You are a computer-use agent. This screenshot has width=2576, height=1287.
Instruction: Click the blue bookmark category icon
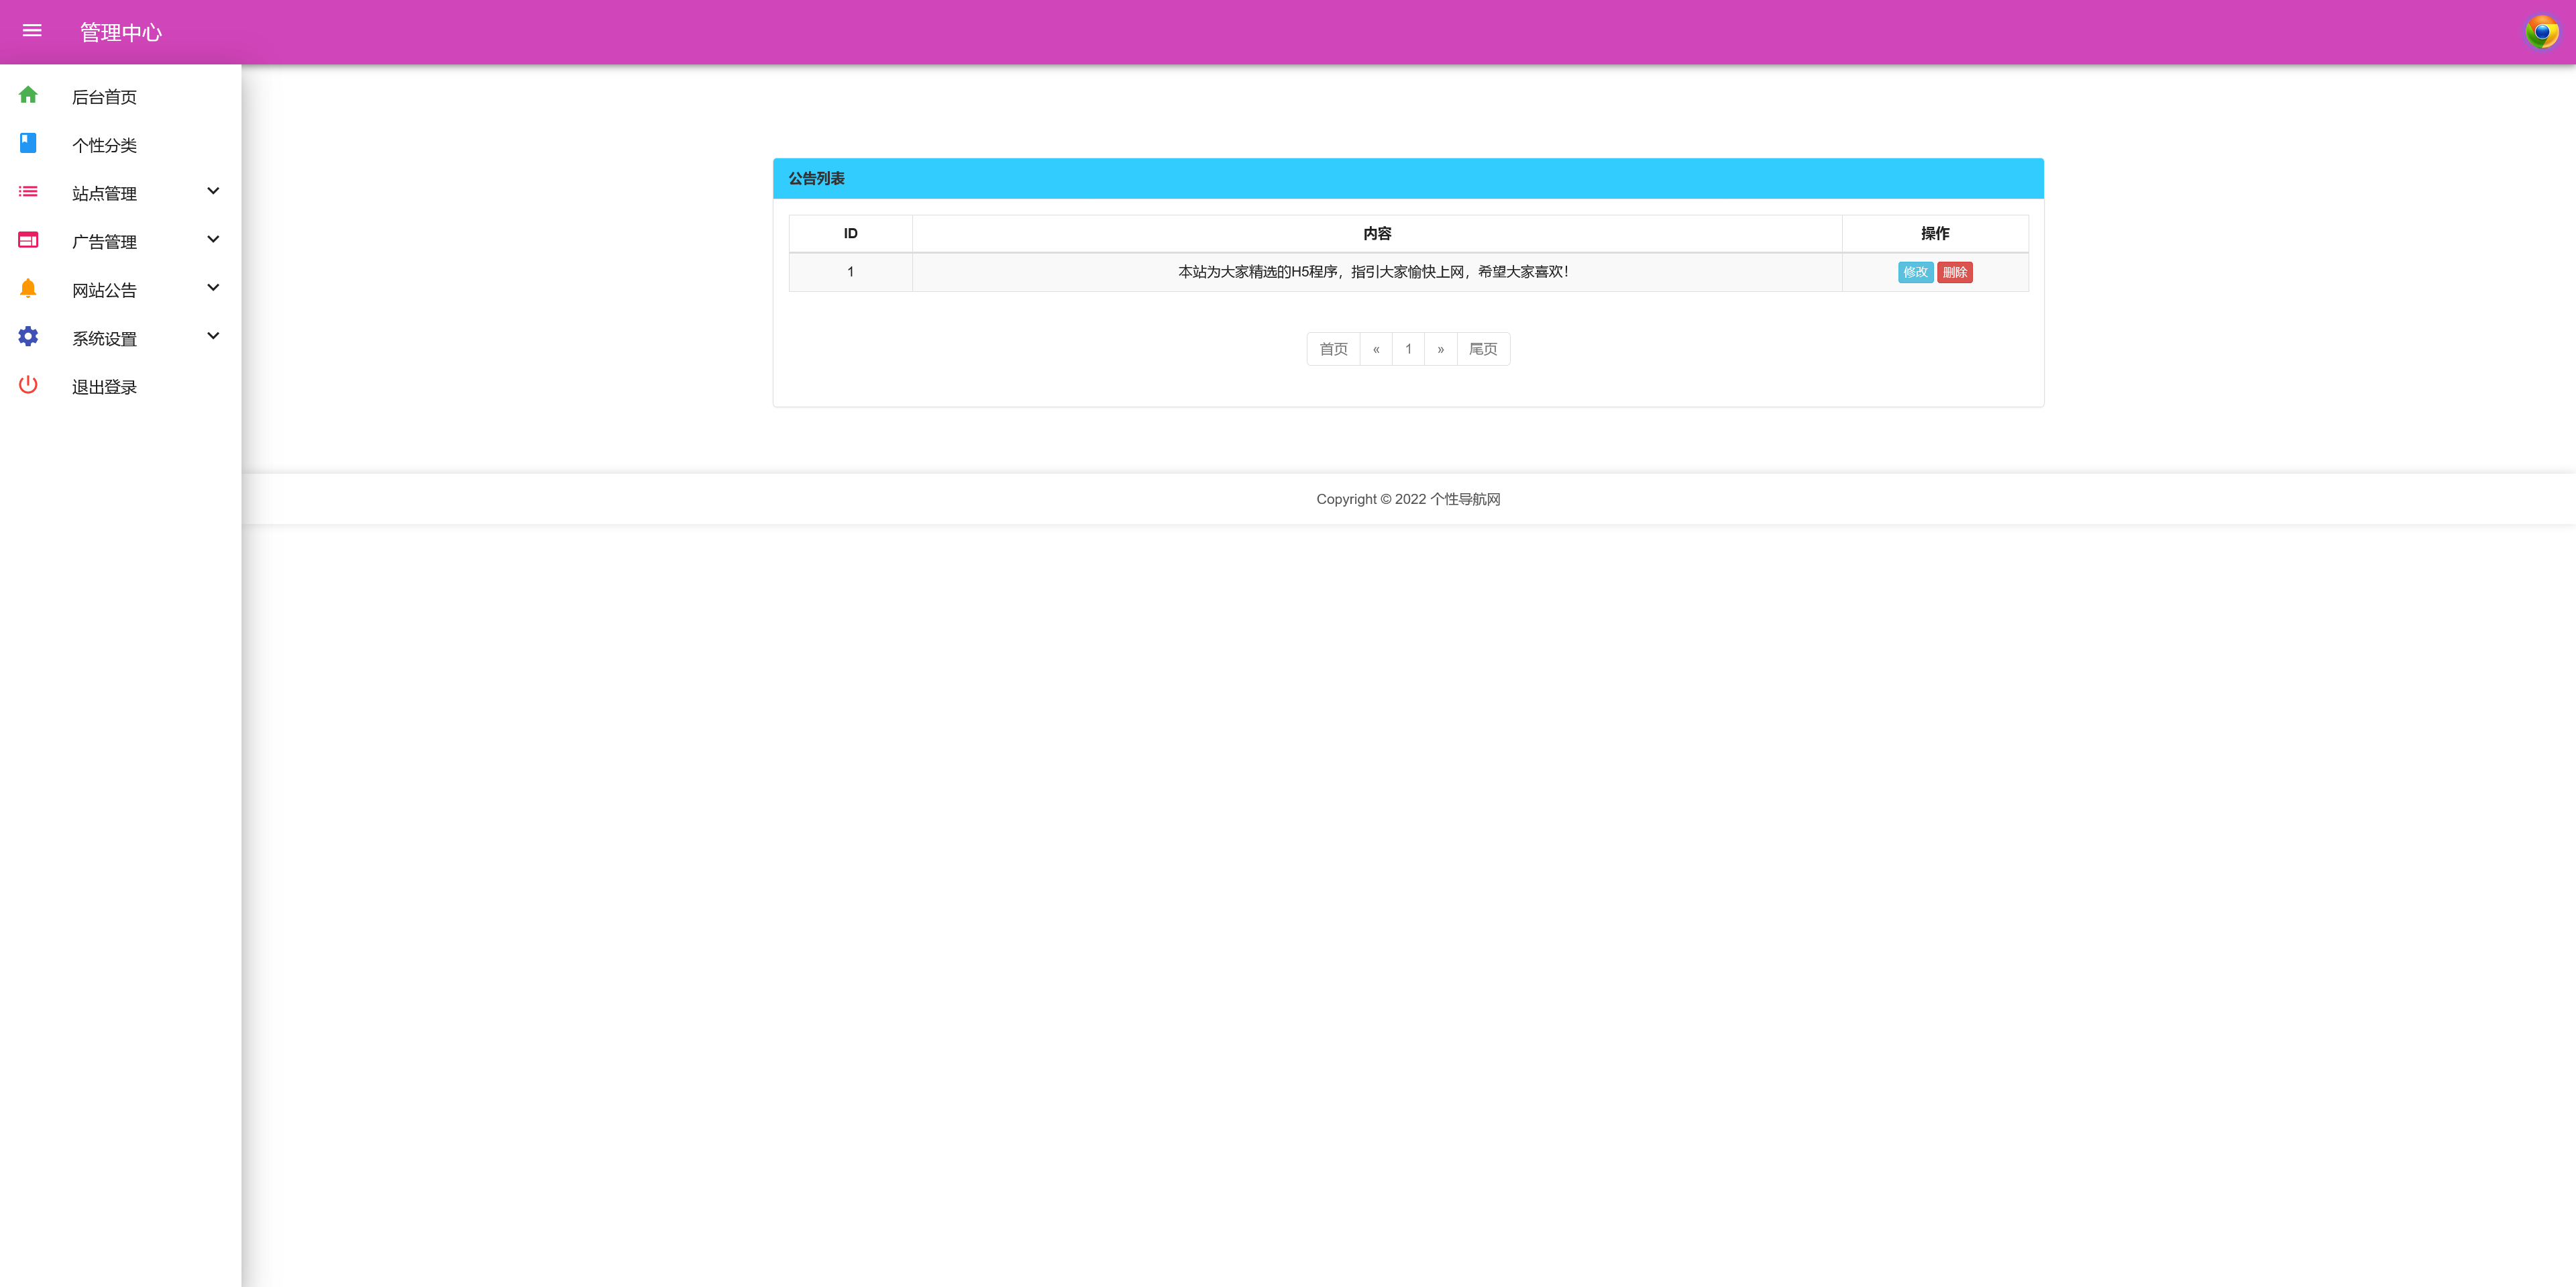tap(28, 143)
